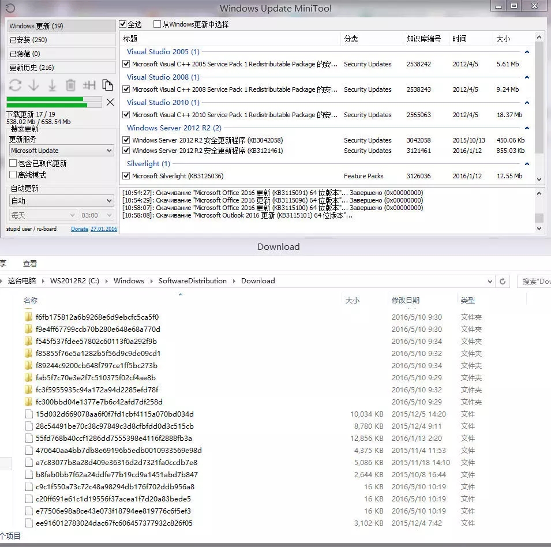Click the trash uninstall icon
Image resolution: width=551 pixels, height=547 pixels.
tap(70, 85)
